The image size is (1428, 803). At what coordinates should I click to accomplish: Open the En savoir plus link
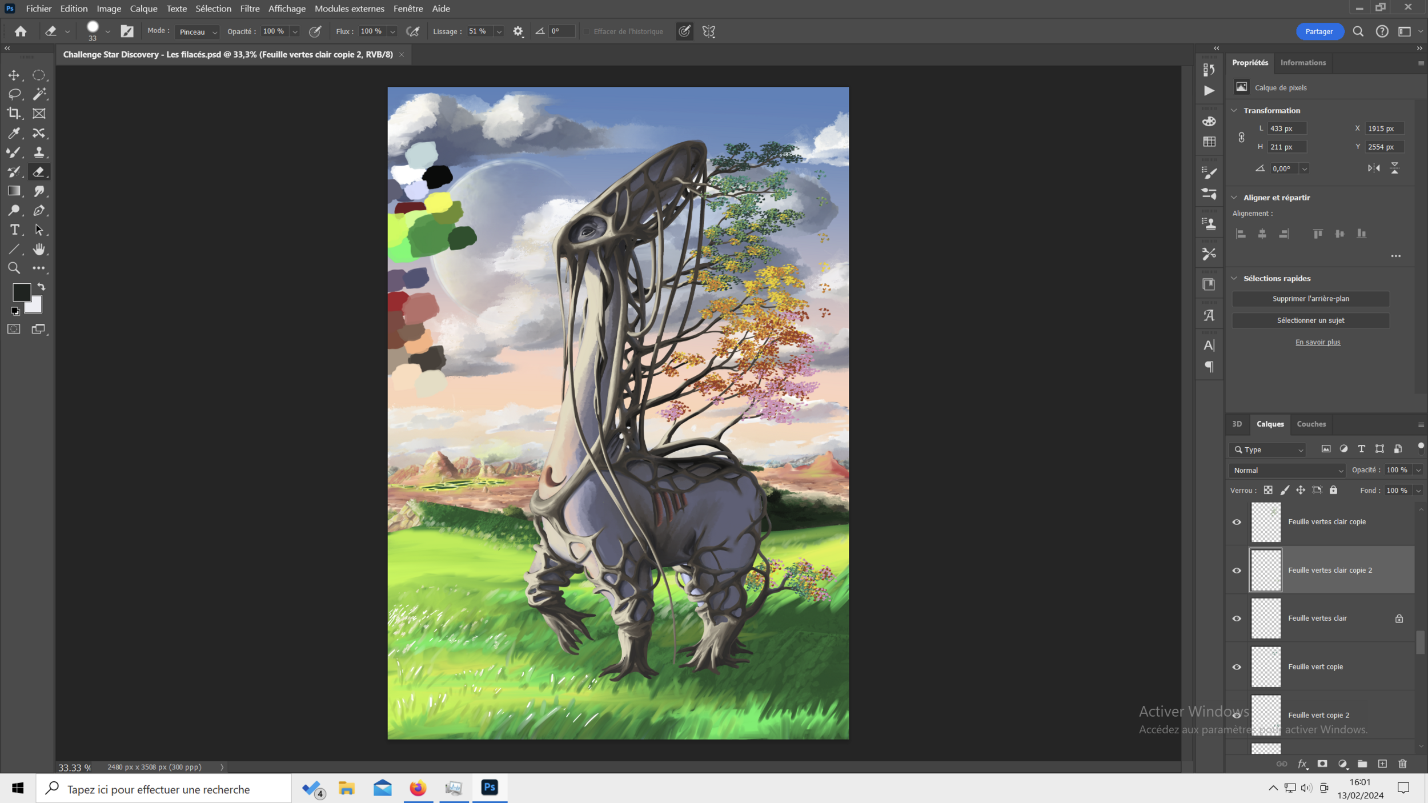click(1317, 342)
